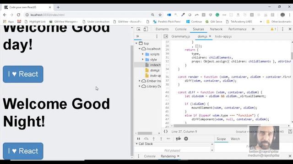This screenshot has height=164, width=293.
Task: Collapse the Call Stack section
Action: [136, 144]
